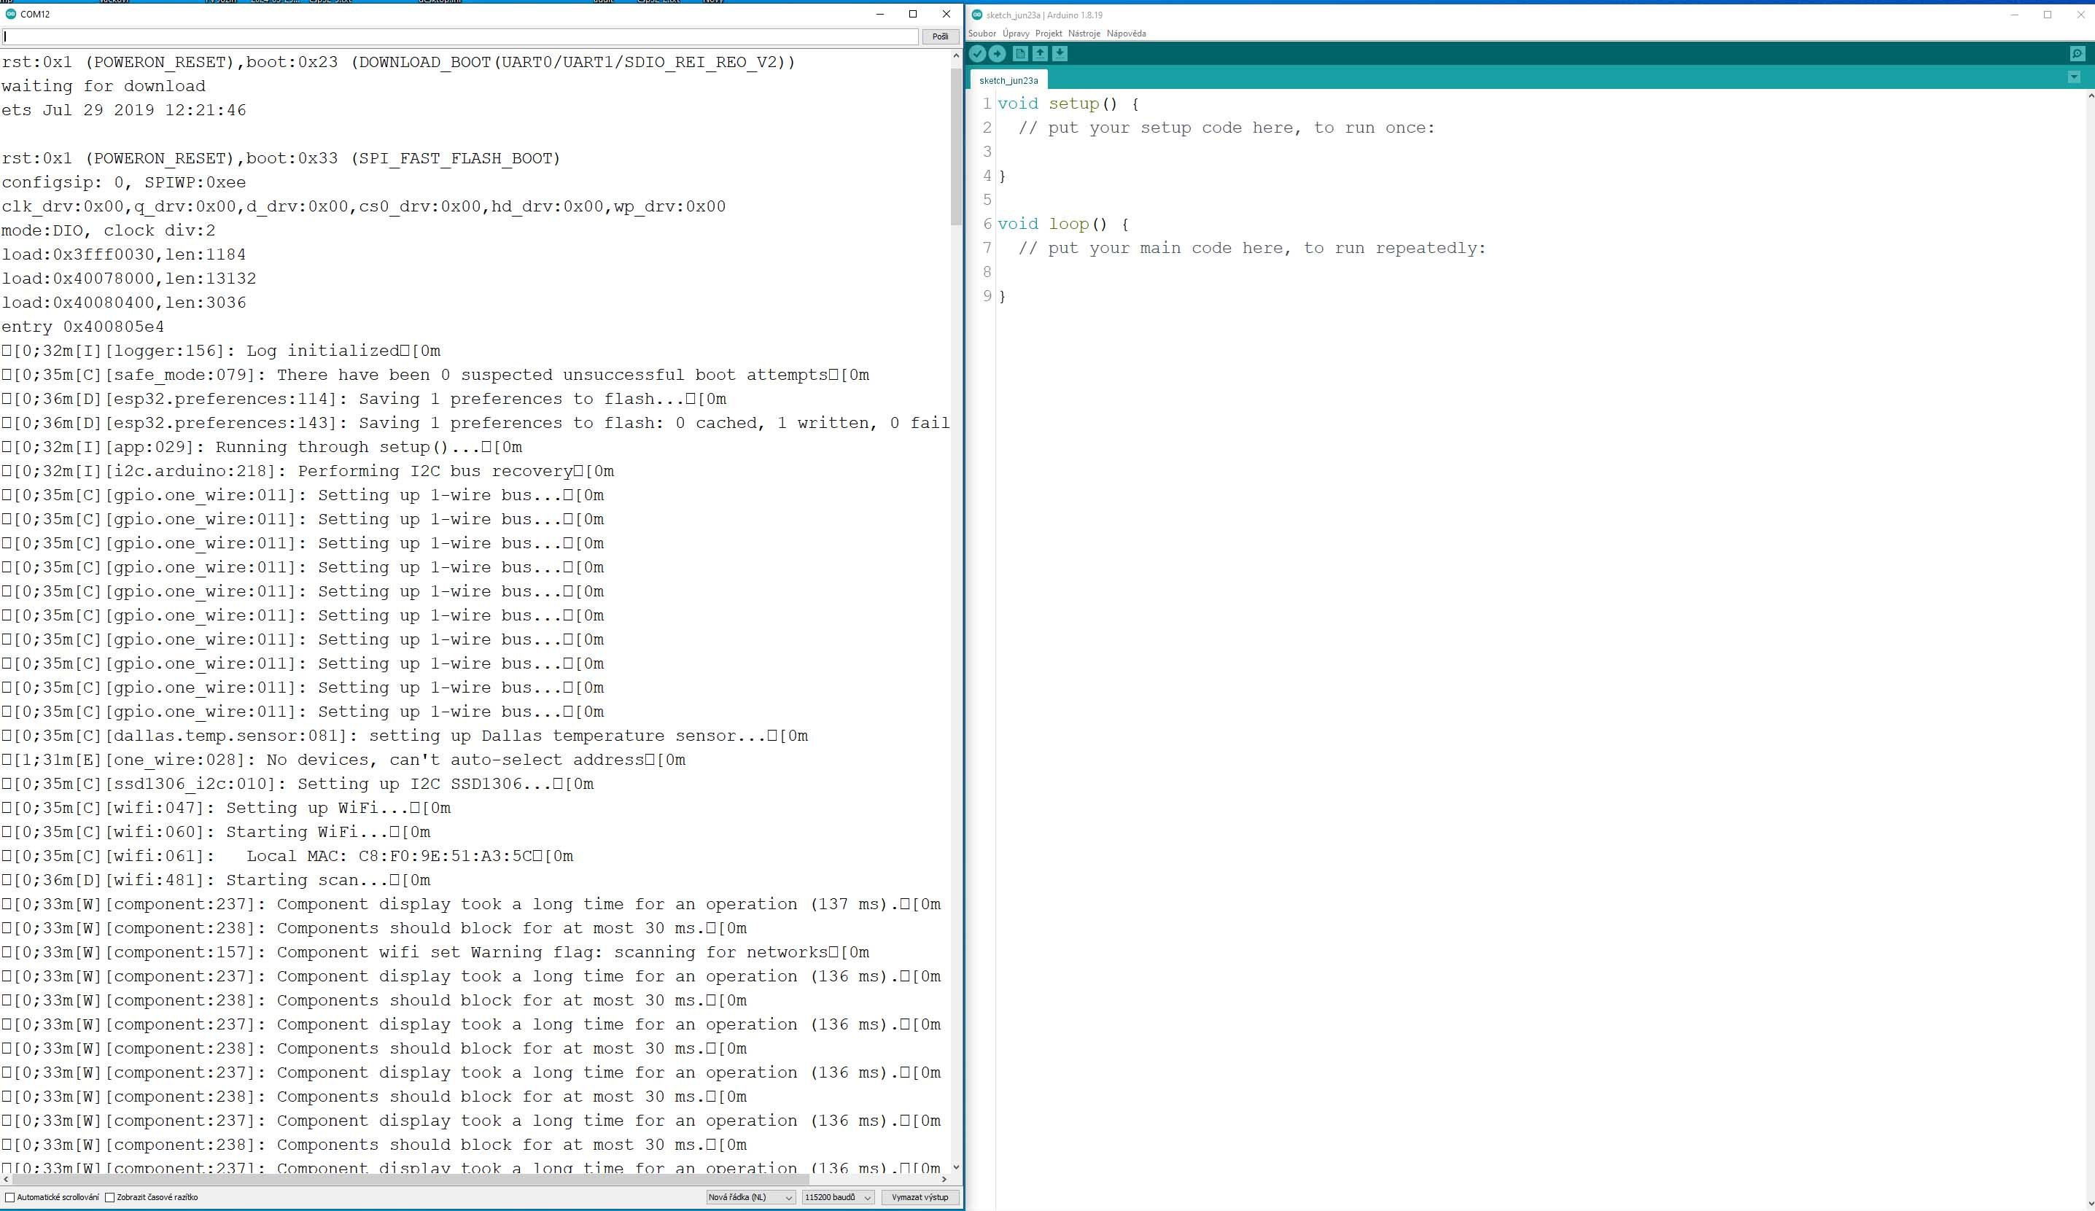Click the Upload arrow icon
The width and height of the screenshot is (2095, 1211).
point(998,54)
